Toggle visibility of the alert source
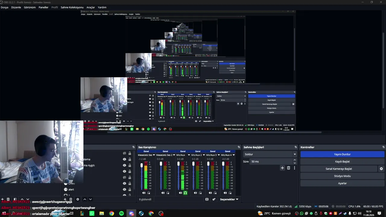This screenshot has height=217, width=386. 124,189
